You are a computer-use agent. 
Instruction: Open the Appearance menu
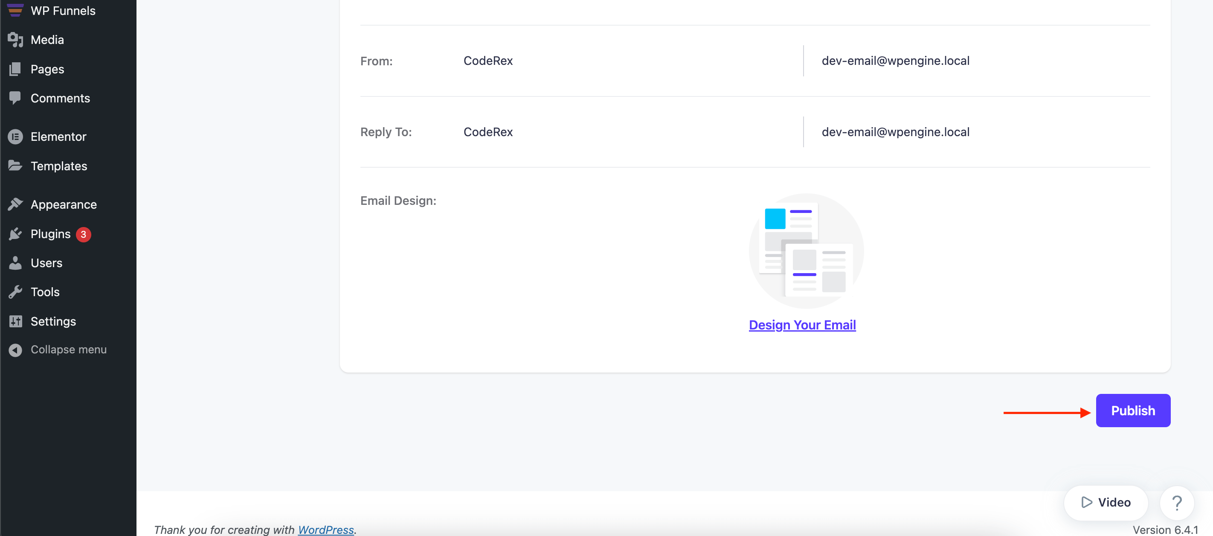coord(64,204)
